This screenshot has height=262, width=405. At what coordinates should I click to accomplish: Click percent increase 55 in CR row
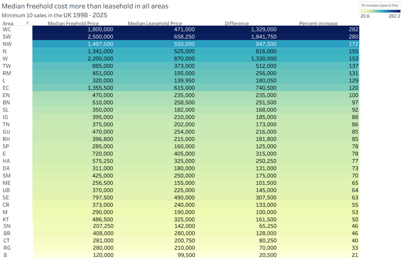pyautogui.click(x=355, y=205)
